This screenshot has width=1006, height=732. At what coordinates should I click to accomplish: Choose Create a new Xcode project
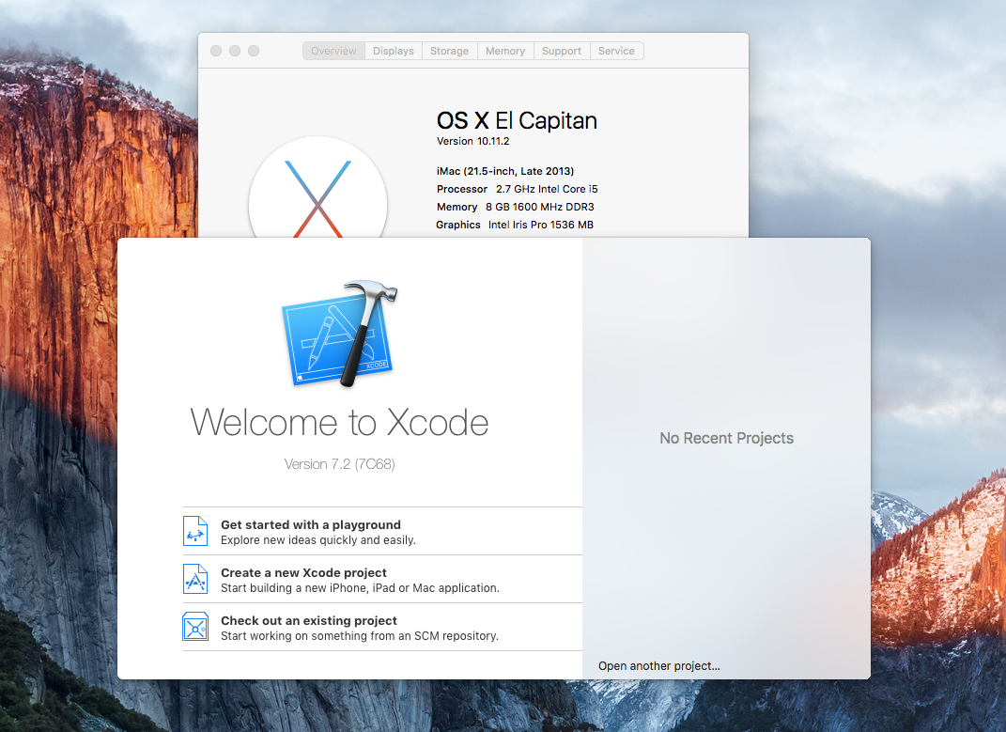pyautogui.click(x=382, y=579)
